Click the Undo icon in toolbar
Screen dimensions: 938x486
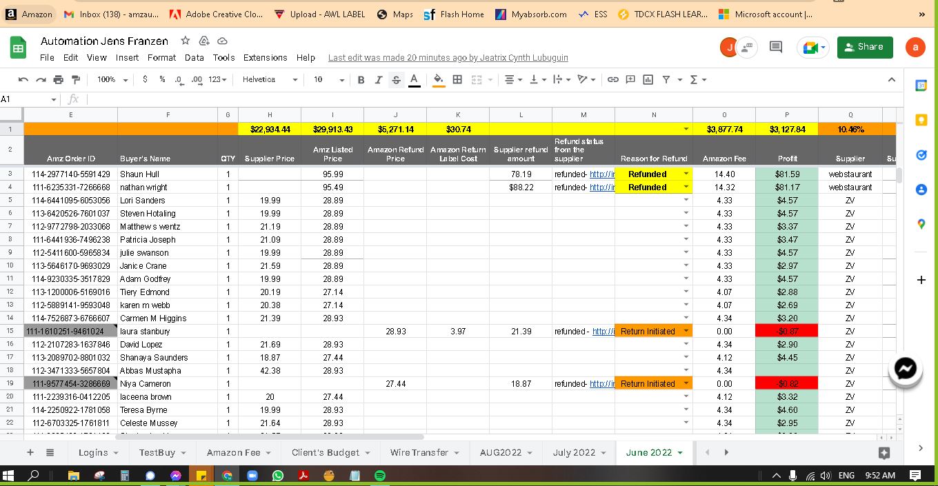[x=23, y=80]
